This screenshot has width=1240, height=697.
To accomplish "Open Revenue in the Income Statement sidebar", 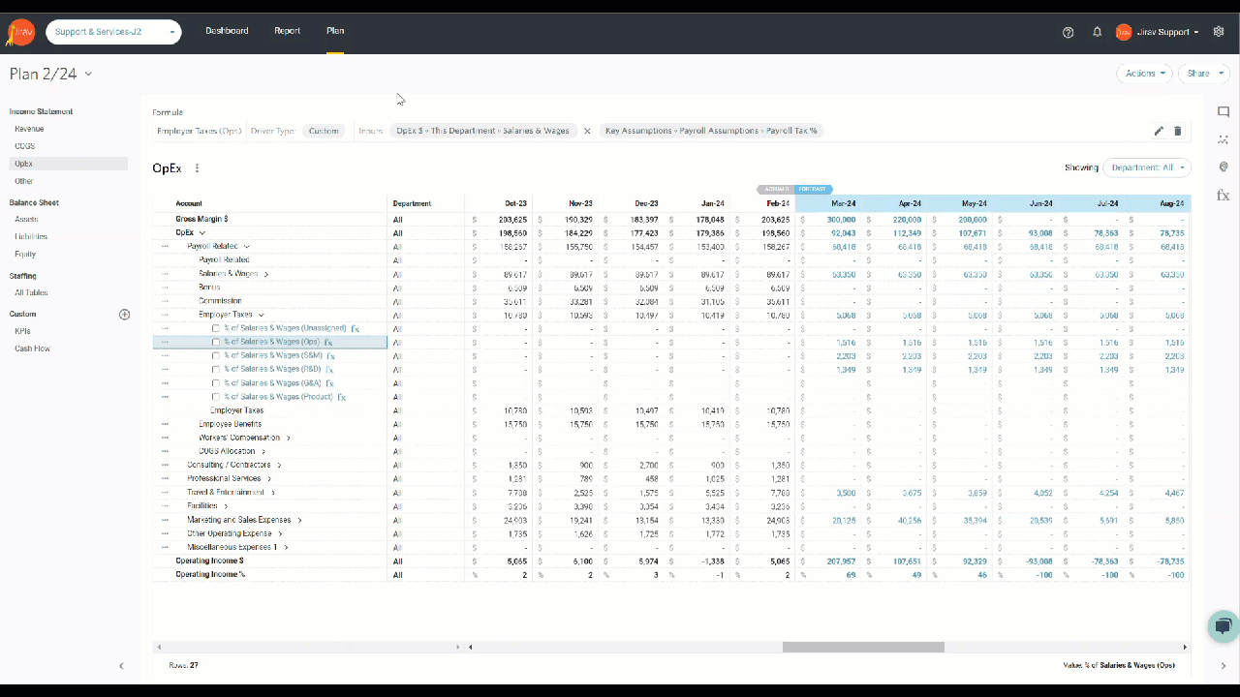I will click(29, 129).
